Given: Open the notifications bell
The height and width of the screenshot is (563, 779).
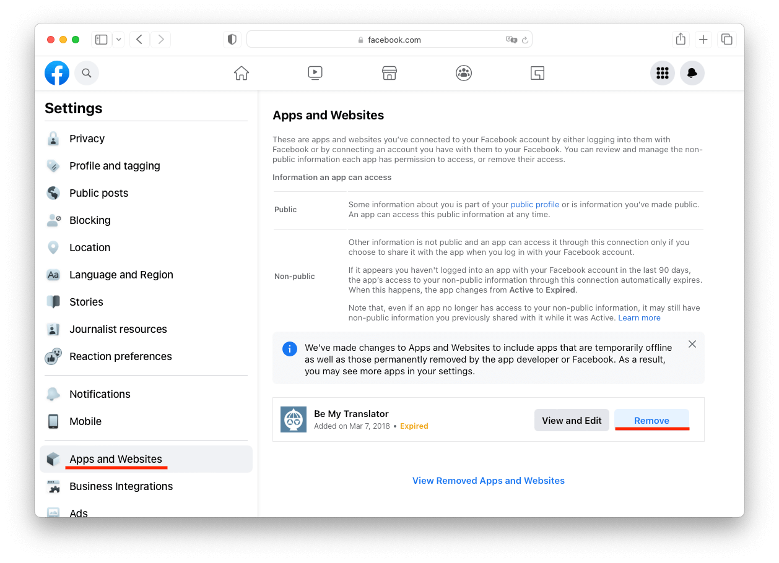Looking at the screenshot, I should [x=692, y=73].
